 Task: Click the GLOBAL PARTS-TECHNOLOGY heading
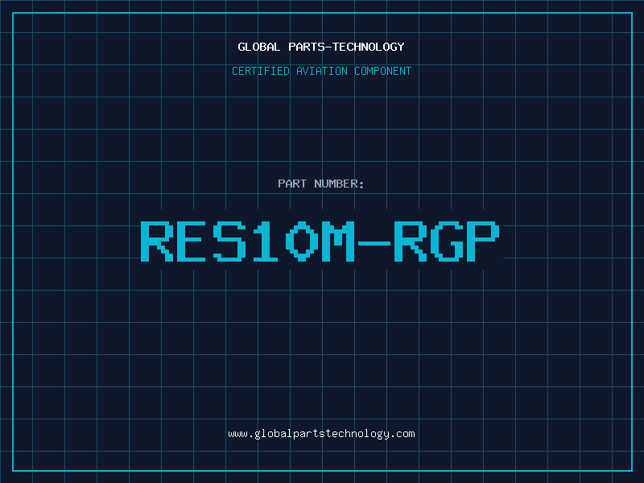click(x=321, y=47)
